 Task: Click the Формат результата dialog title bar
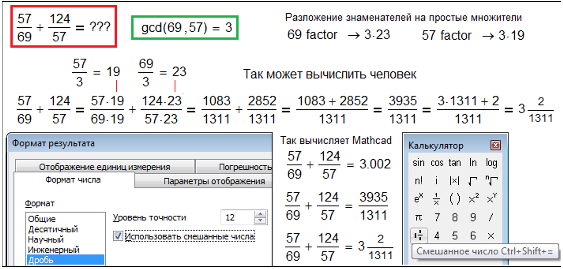pos(140,143)
